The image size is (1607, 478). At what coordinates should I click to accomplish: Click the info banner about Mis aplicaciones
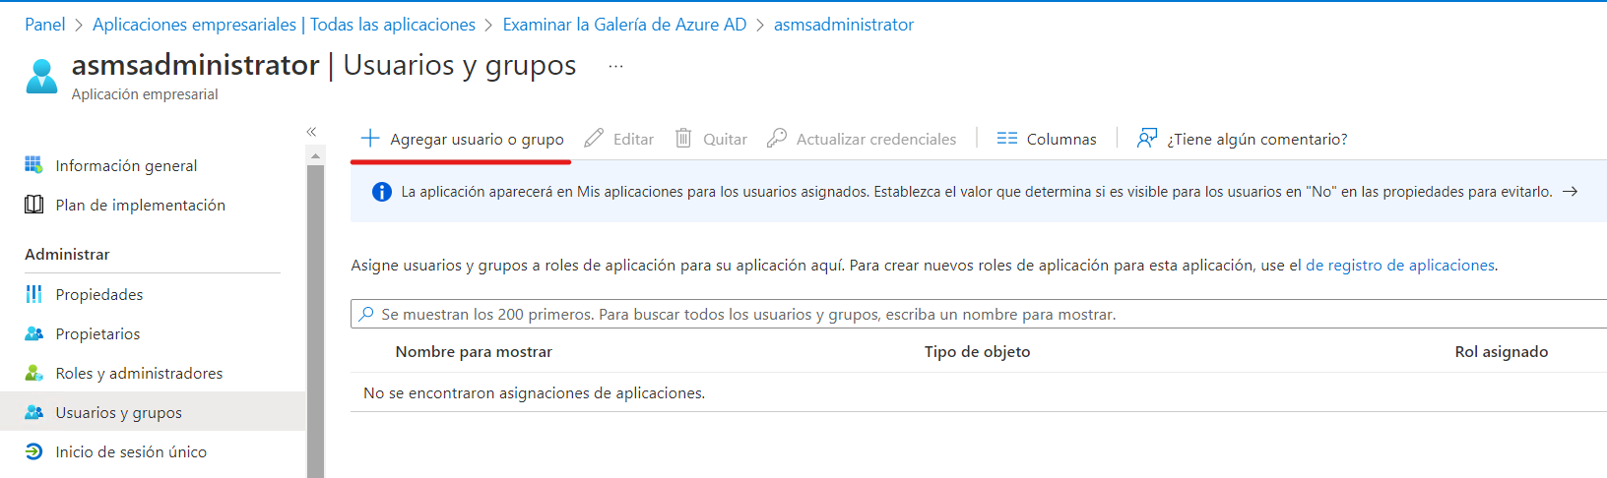[x=979, y=192]
